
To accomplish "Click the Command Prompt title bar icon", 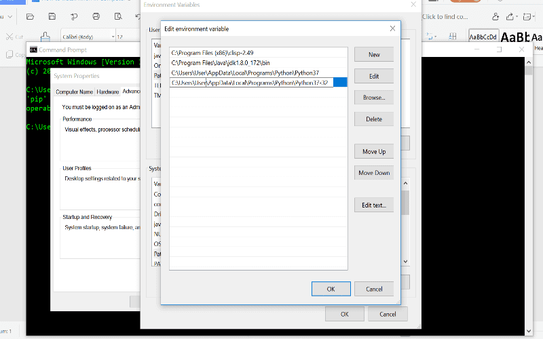I will coord(33,49).
